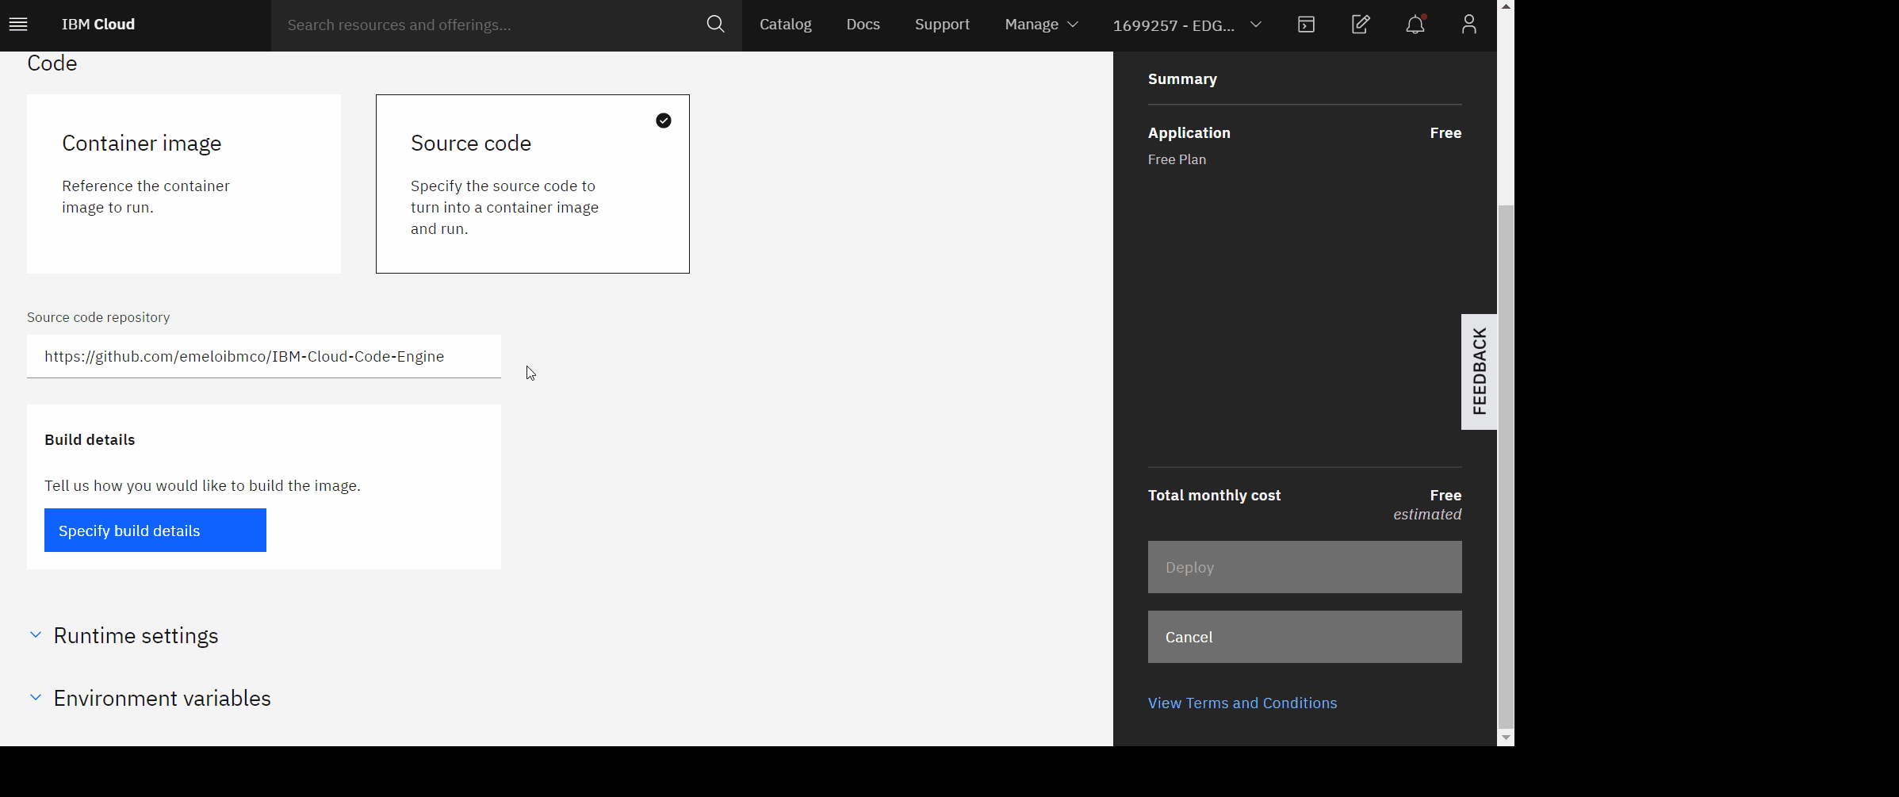This screenshot has height=797, width=1899.
Task: Open the hamburger navigation menu
Action: [18, 25]
